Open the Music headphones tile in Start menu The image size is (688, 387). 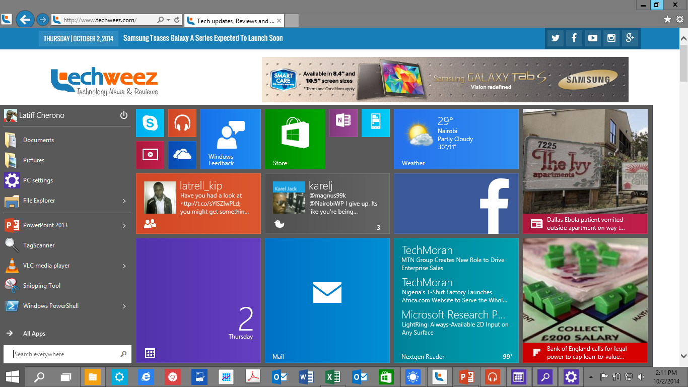click(x=182, y=123)
